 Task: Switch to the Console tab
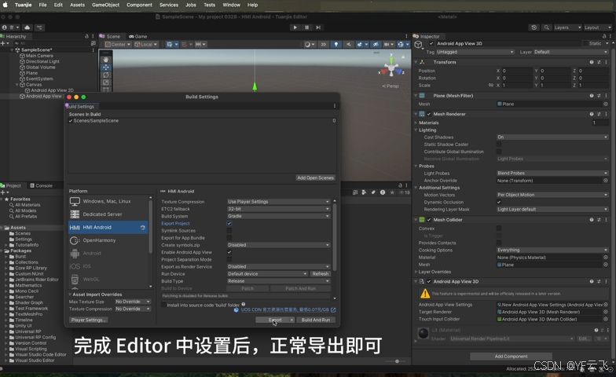point(41,185)
